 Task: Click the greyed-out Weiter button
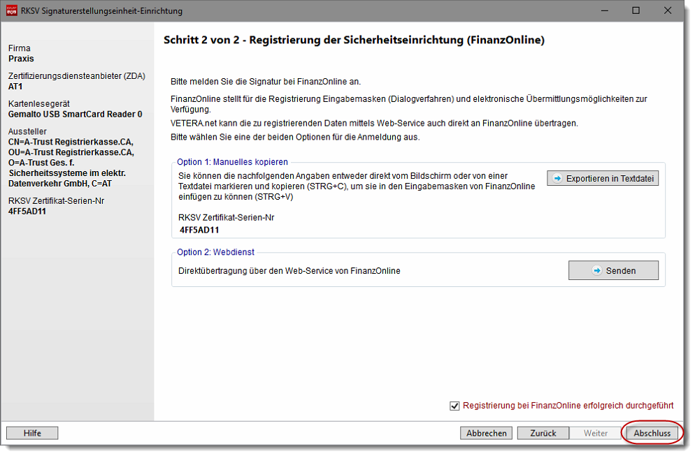coord(596,433)
